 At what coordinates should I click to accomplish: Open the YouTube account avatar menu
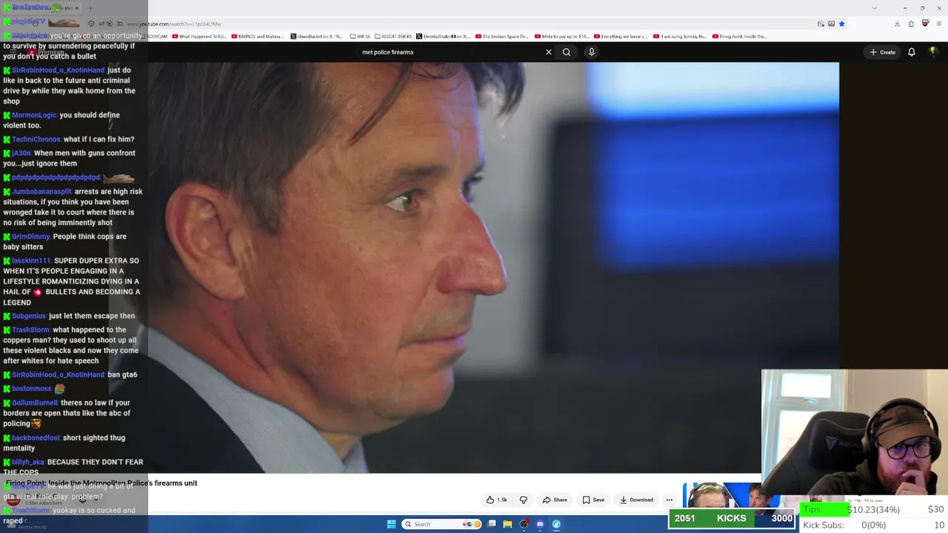click(933, 51)
